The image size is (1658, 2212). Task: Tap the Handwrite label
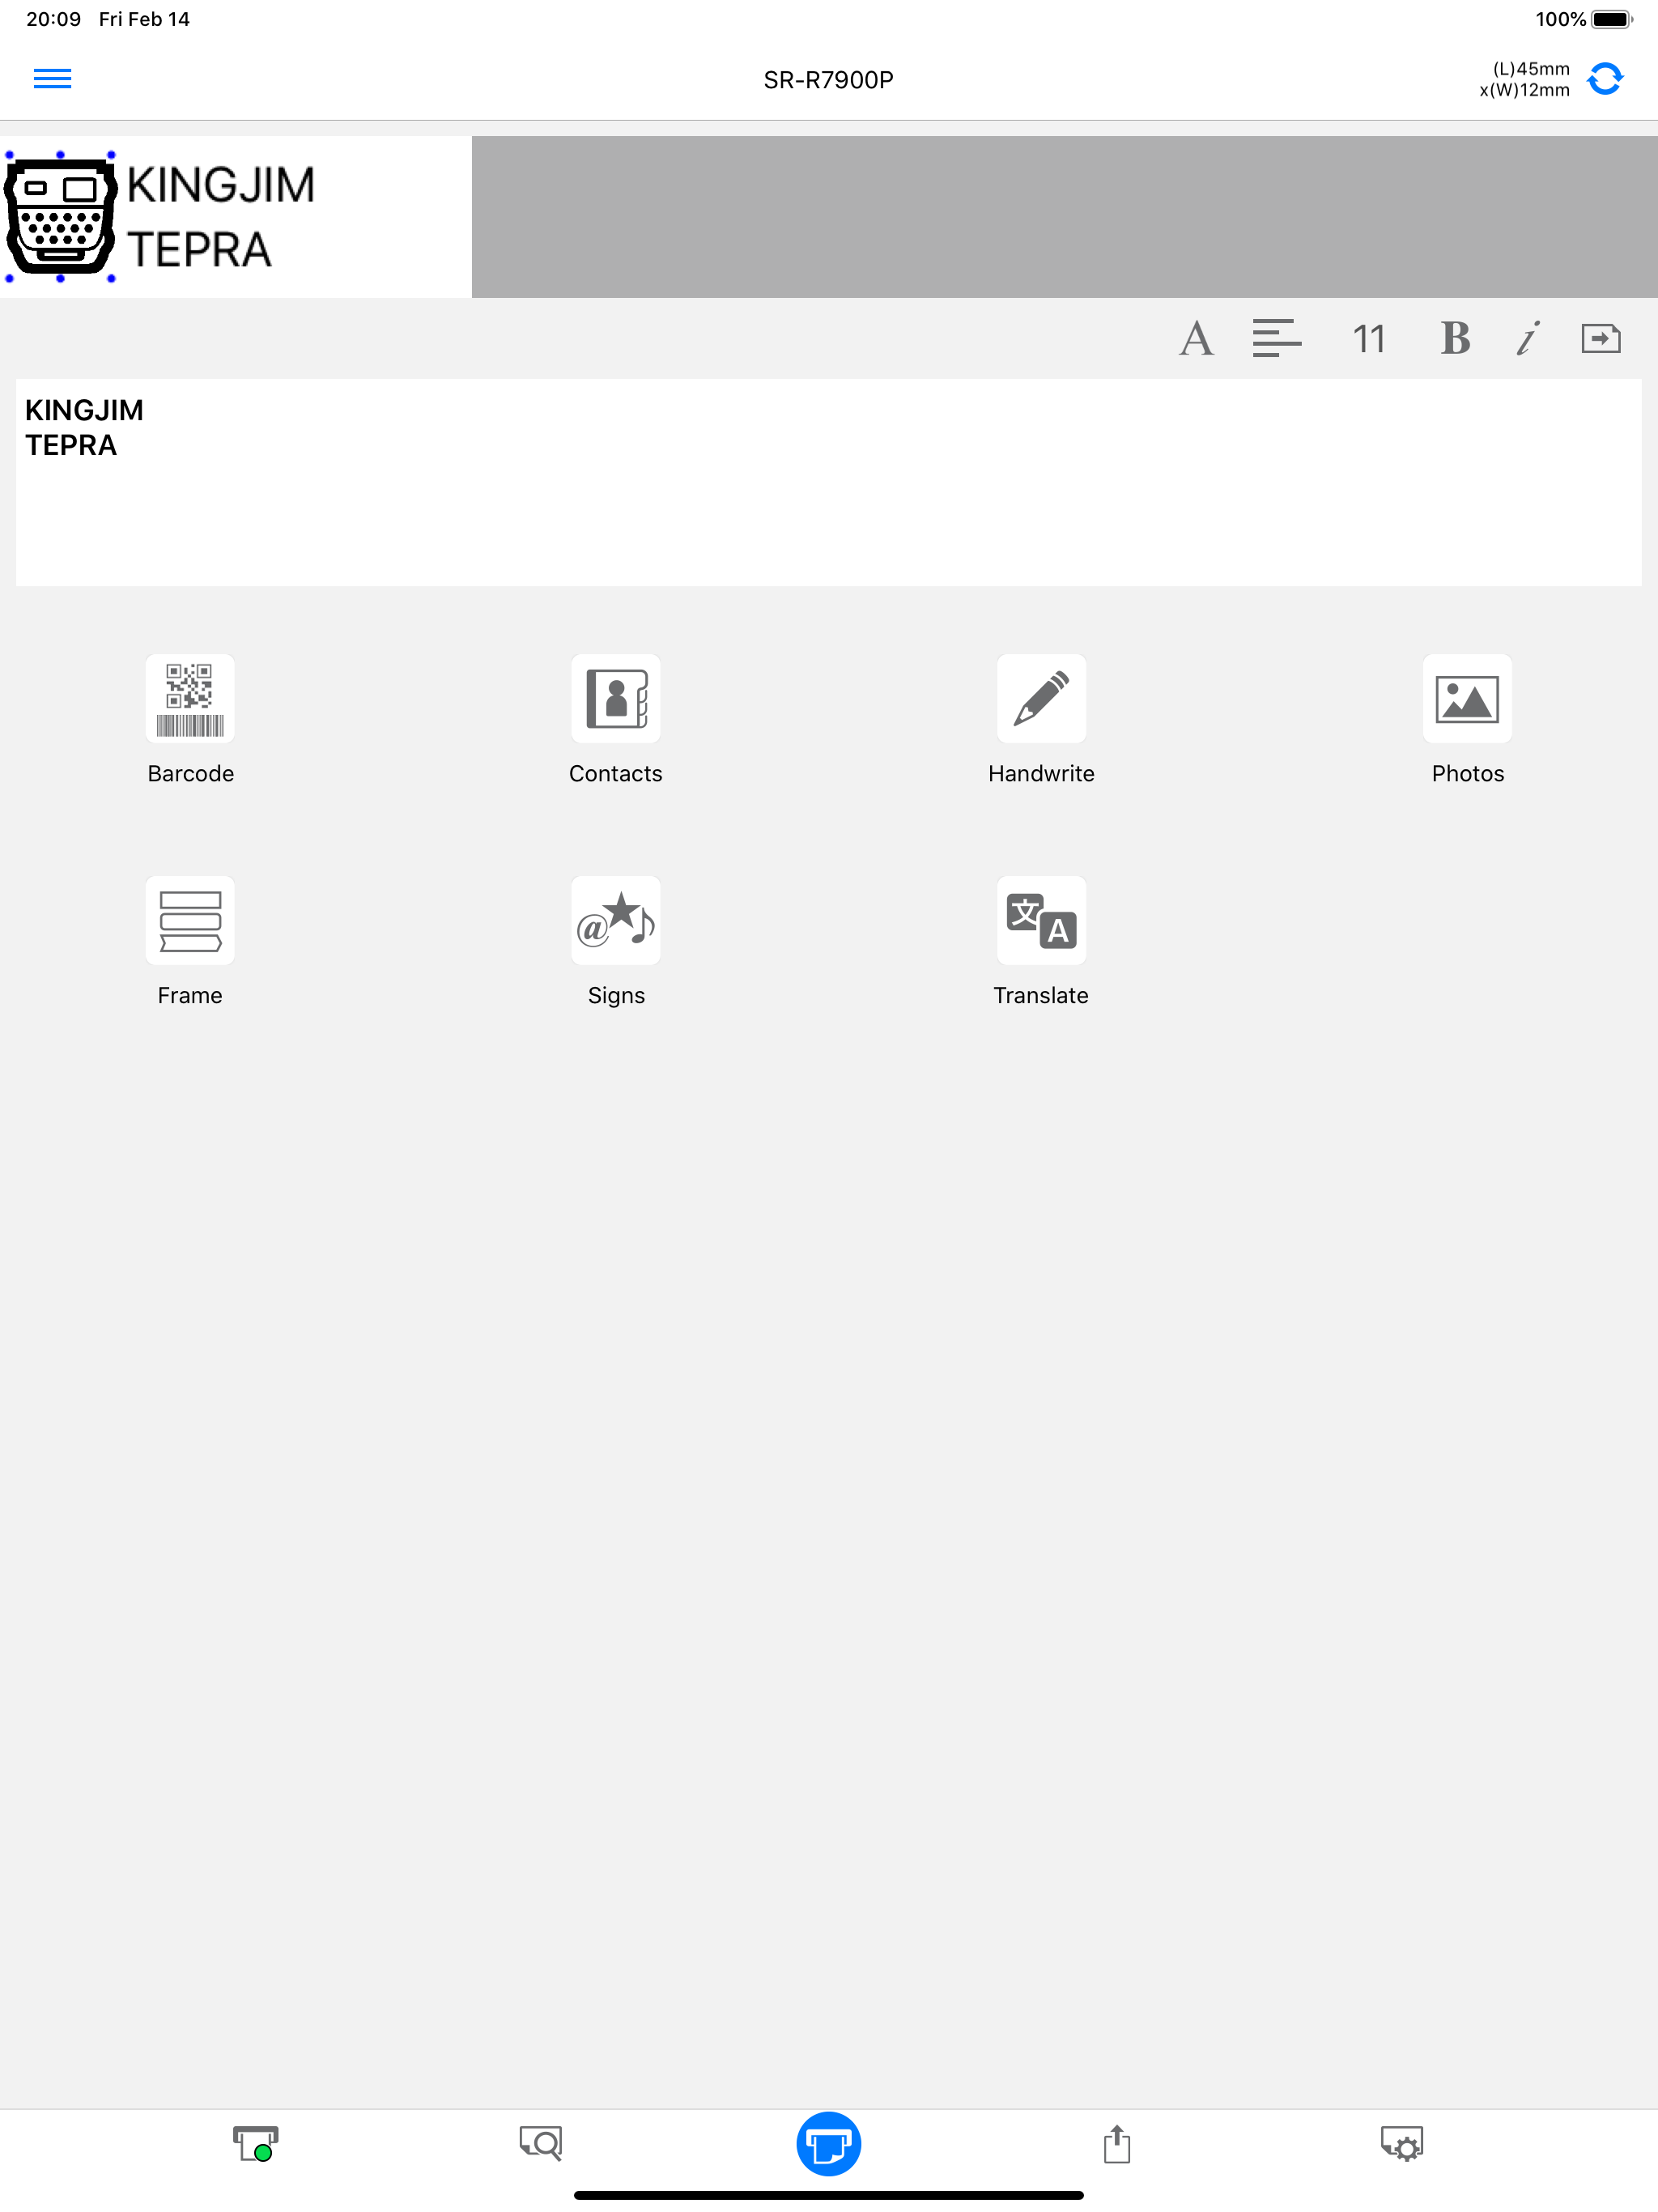click(x=1041, y=774)
